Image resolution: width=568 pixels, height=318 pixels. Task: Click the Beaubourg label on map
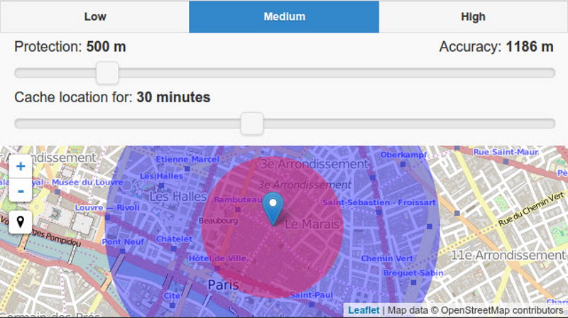(x=218, y=221)
